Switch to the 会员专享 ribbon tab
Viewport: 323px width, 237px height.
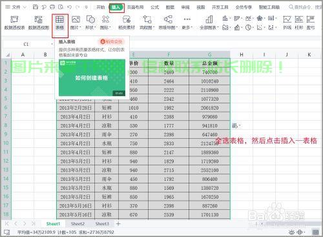pyautogui.click(x=244, y=7)
